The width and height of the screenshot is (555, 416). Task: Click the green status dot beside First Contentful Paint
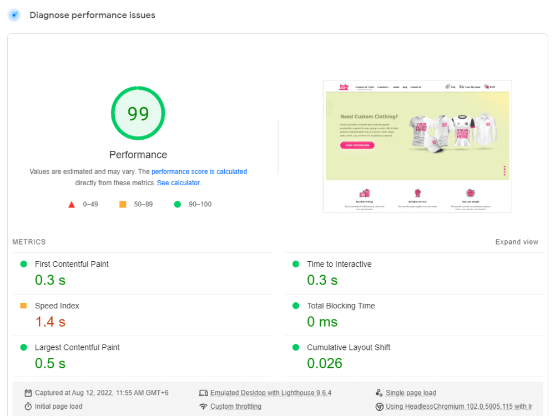tap(24, 264)
